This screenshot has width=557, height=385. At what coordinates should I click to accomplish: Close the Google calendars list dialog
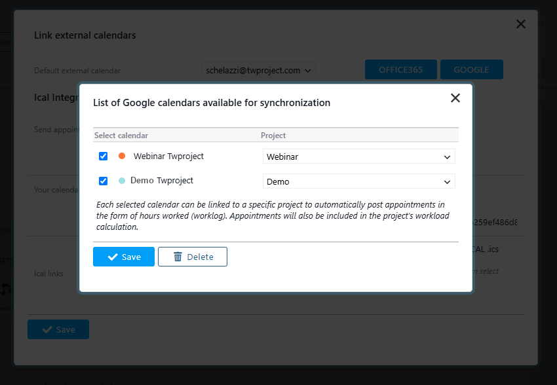[455, 98]
